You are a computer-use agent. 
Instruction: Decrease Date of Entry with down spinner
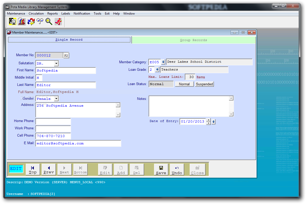tap(209, 123)
